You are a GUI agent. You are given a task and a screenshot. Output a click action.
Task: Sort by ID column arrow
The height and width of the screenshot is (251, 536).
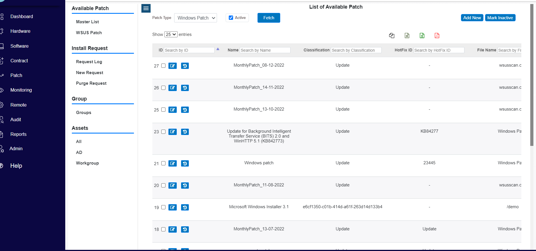[218, 49]
